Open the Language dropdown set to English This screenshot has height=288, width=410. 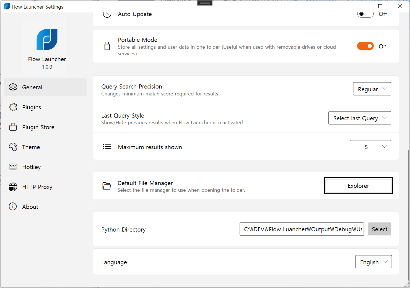[373, 262]
